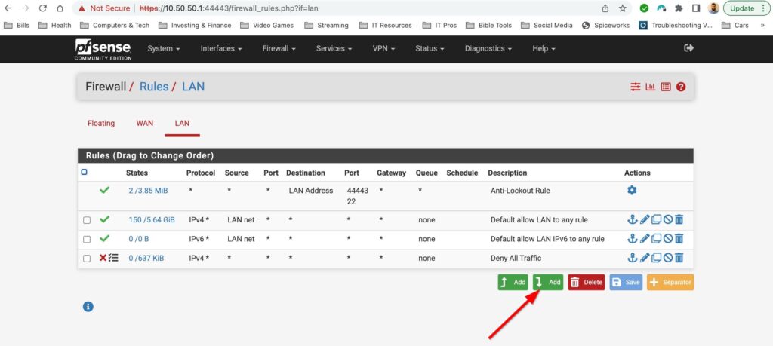The width and height of the screenshot is (773, 346).
Task: Copy the Default allow LAN to any rule
Action: click(656, 219)
